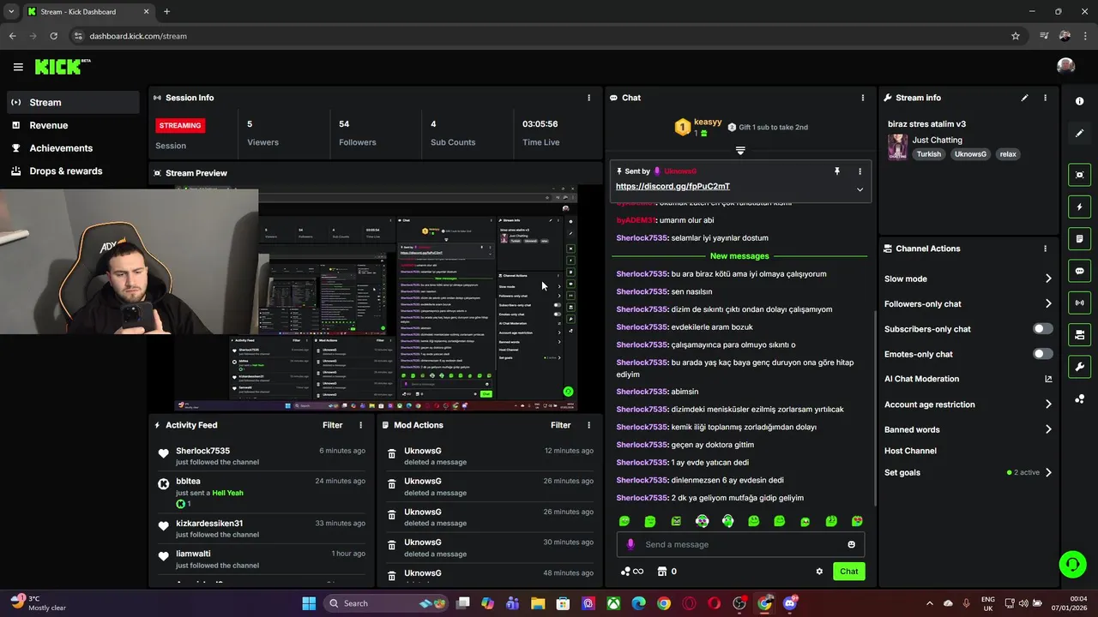Click the first green emote in the chat row
The width and height of the screenshot is (1098, 617).
click(x=624, y=521)
